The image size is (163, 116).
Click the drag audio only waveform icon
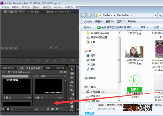pyautogui.click(x=56, y=48)
